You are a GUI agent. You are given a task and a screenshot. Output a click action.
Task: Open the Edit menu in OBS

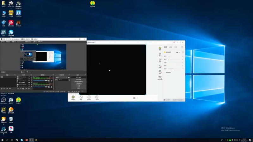(8, 42)
